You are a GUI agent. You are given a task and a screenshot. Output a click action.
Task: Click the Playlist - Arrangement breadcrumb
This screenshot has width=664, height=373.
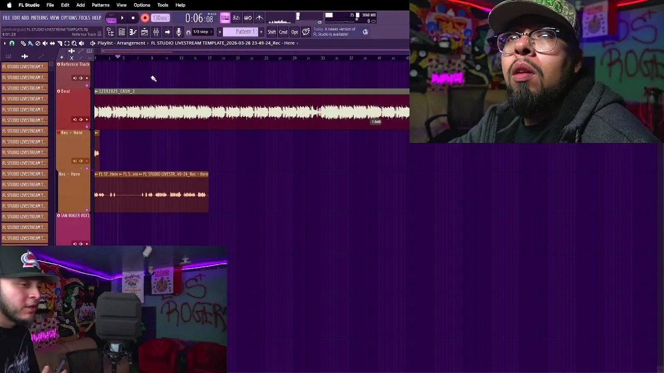(x=121, y=43)
